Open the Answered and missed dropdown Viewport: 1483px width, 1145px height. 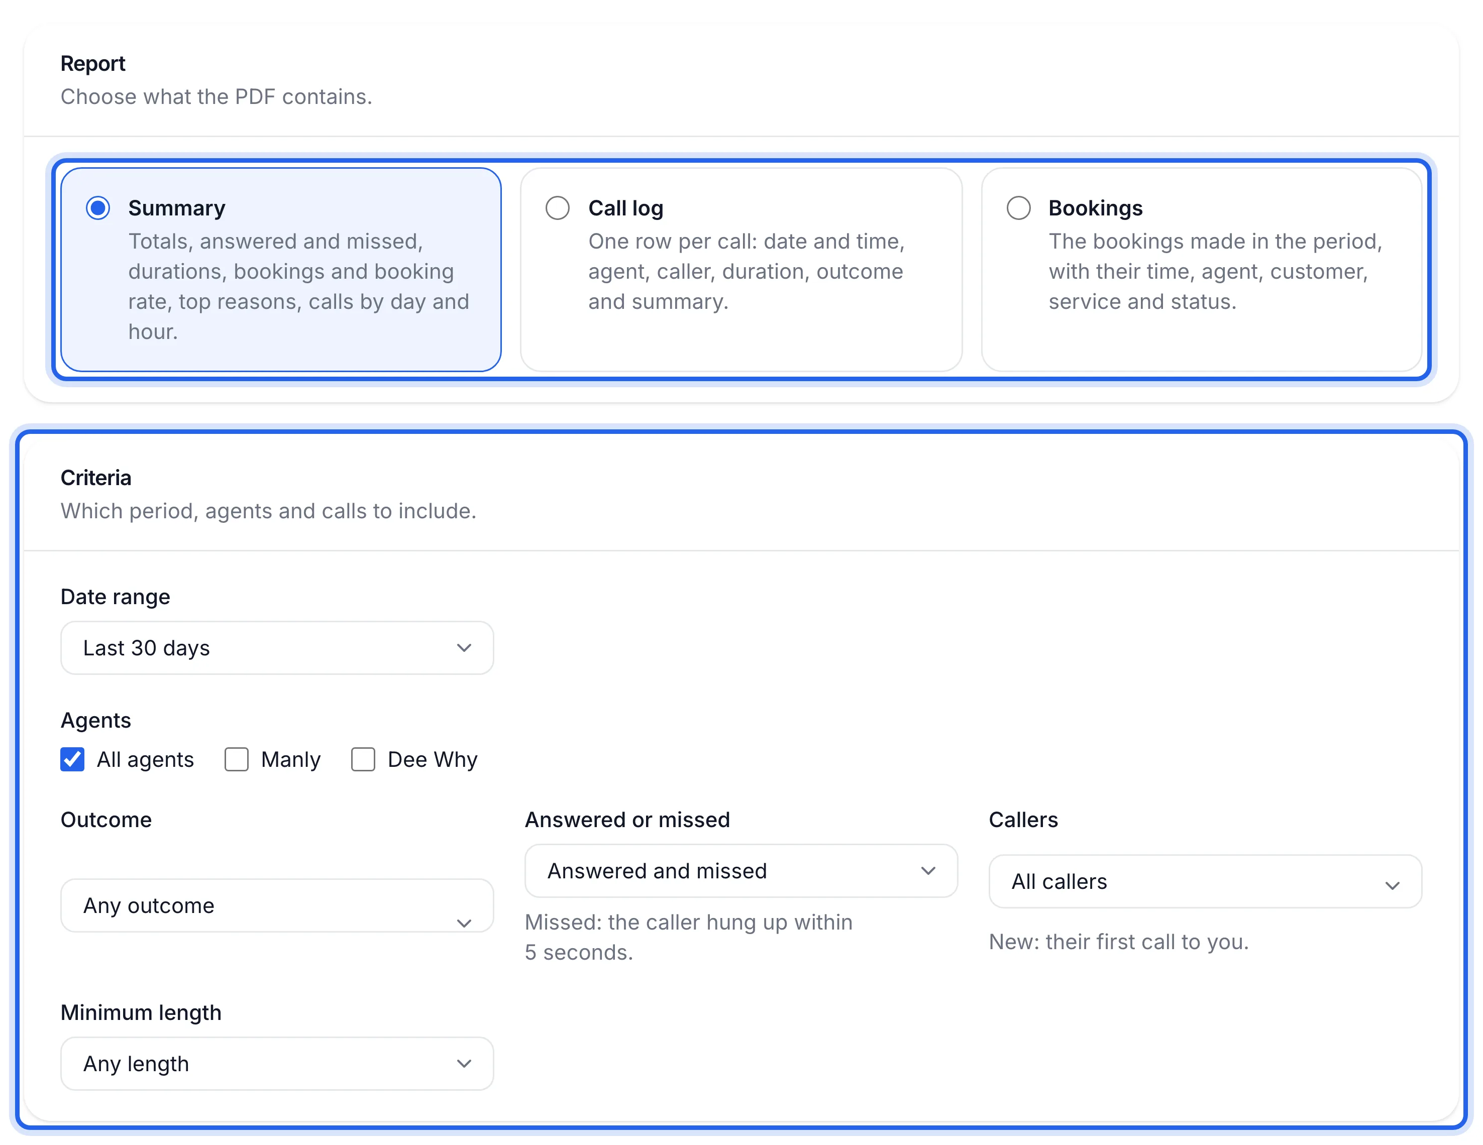741,870
